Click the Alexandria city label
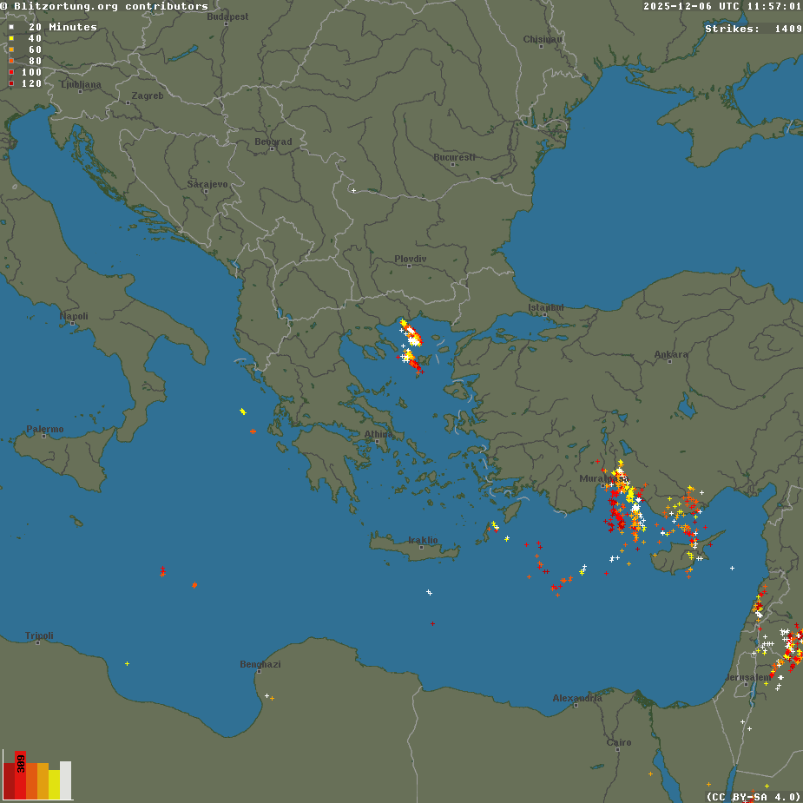The image size is (803, 803). click(577, 698)
